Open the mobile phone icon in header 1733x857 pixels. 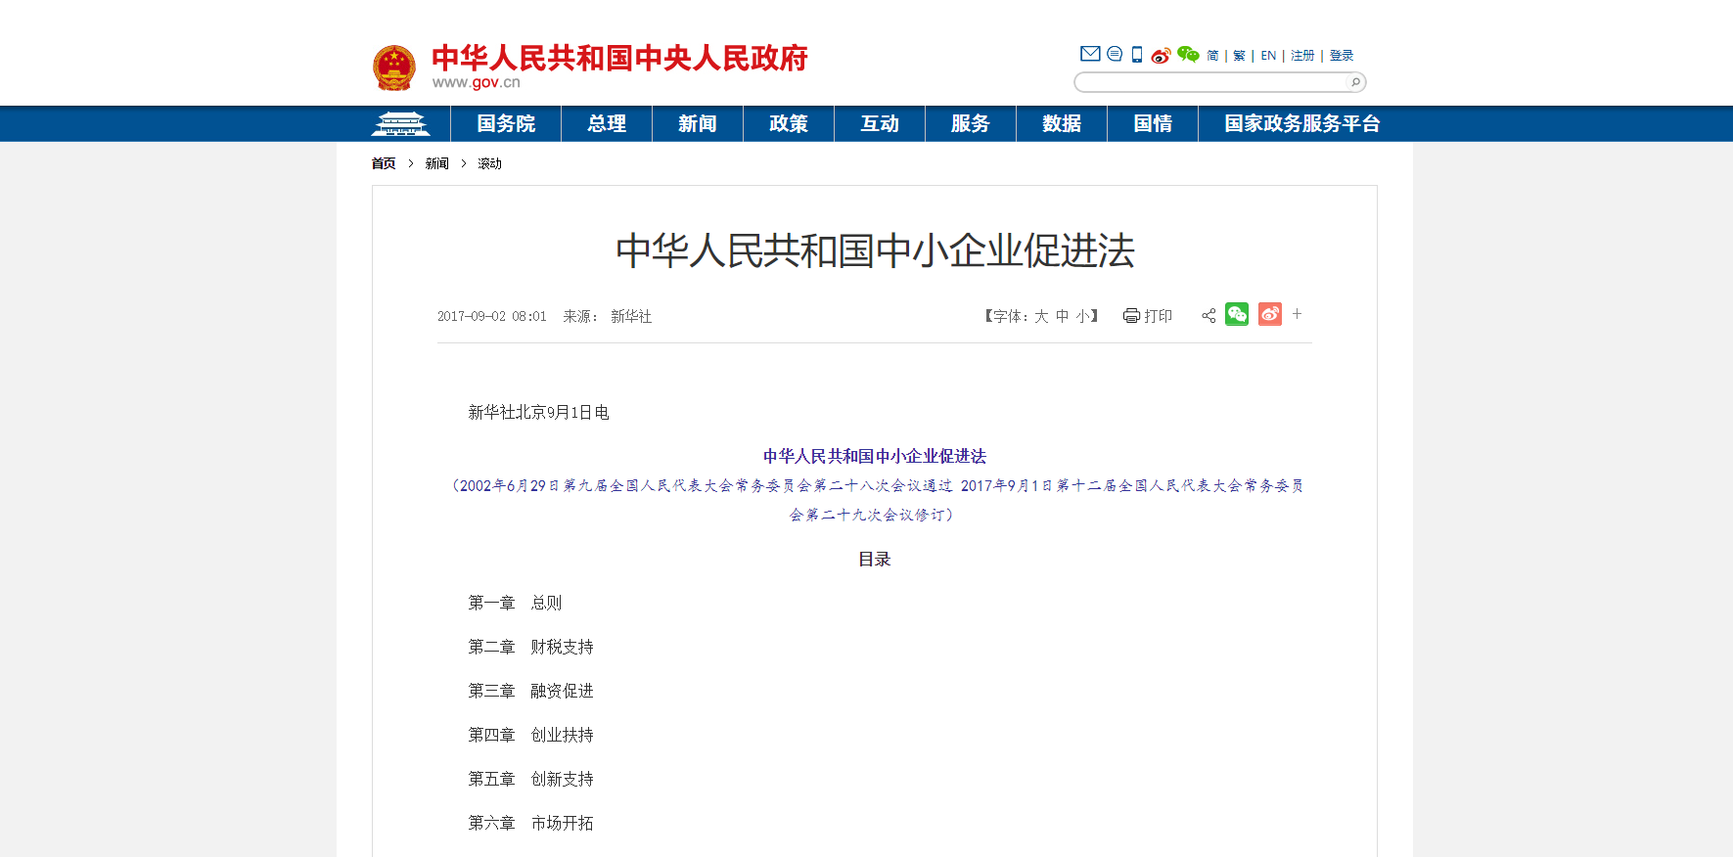1137,55
